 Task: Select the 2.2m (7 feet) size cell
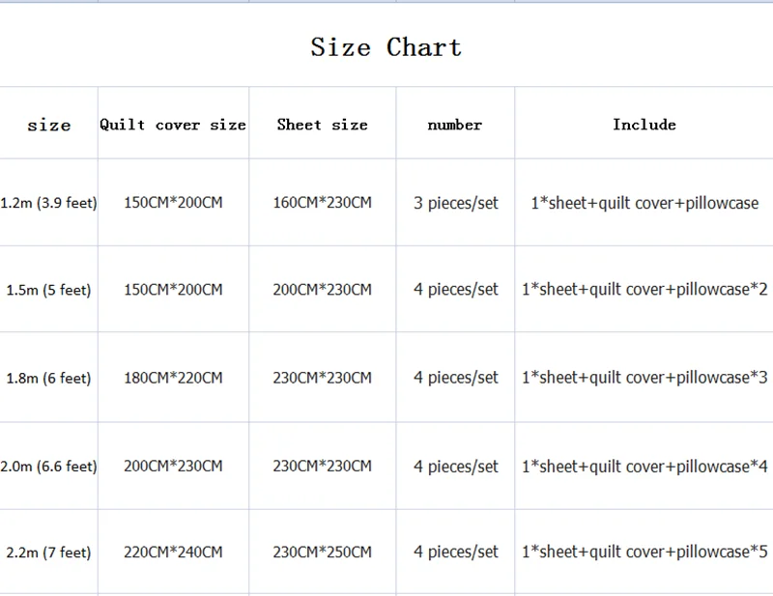[x=49, y=553]
